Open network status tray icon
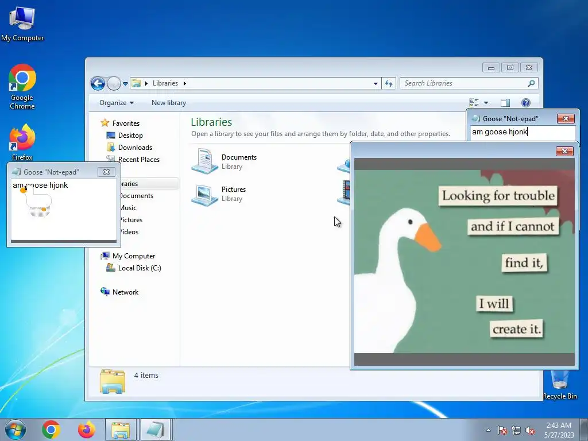588x441 pixels. [x=516, y=430]
